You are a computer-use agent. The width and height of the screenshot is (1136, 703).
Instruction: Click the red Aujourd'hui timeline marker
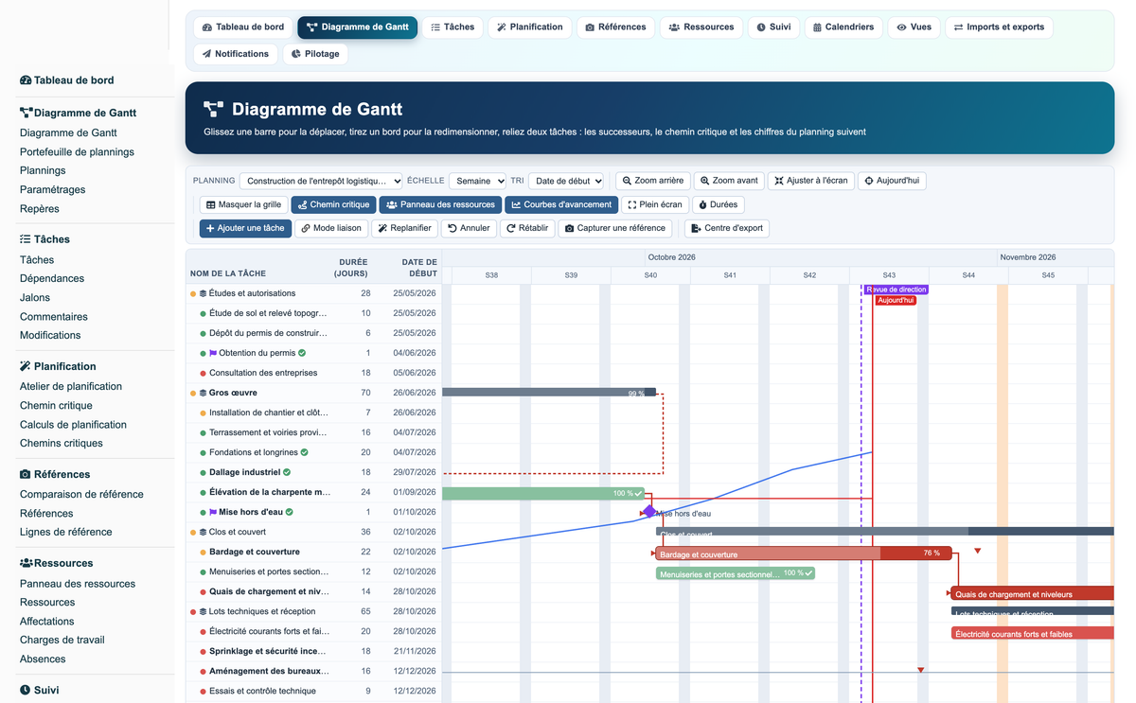pos(896,300)
